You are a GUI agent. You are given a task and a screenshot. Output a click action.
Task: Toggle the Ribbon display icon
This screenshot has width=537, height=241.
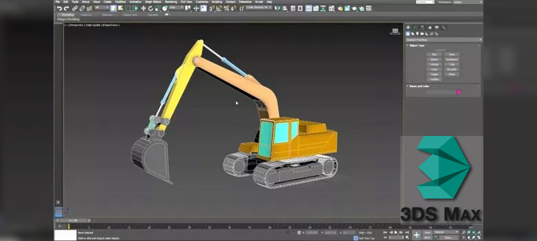pyautogui.click(x=309, y=9)
